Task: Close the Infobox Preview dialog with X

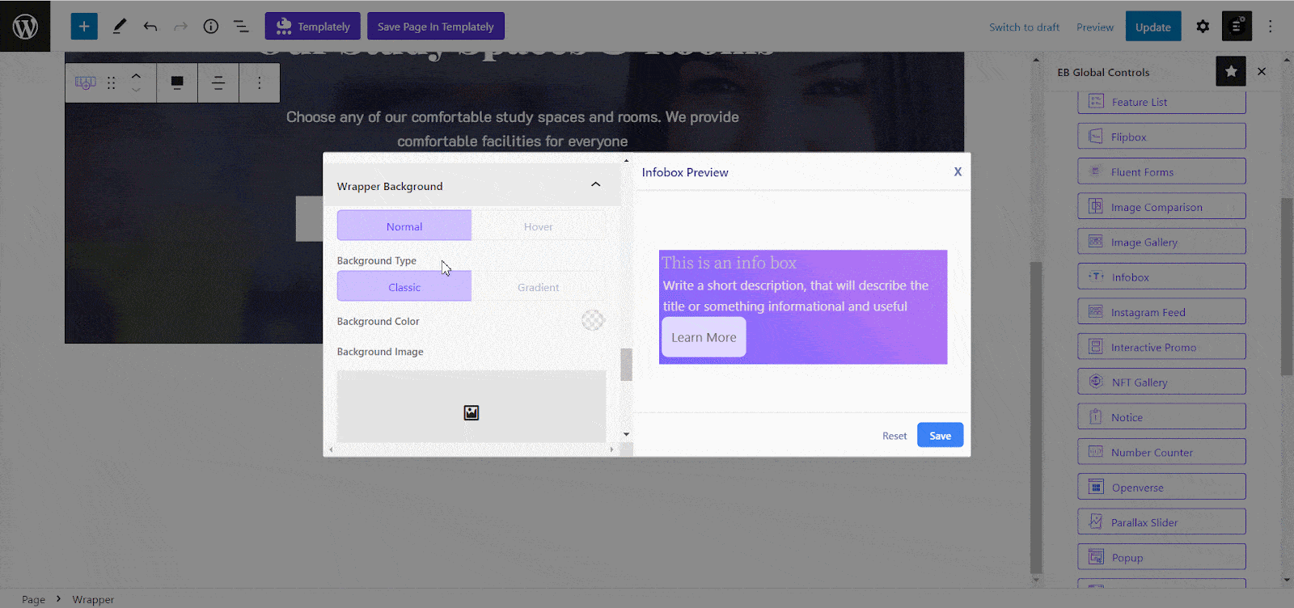Action: (958, 171)
